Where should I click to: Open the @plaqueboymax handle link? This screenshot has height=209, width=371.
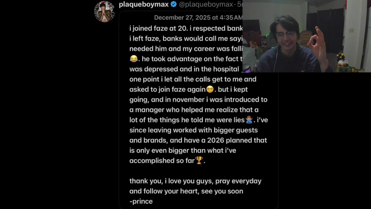pos(206,4)
